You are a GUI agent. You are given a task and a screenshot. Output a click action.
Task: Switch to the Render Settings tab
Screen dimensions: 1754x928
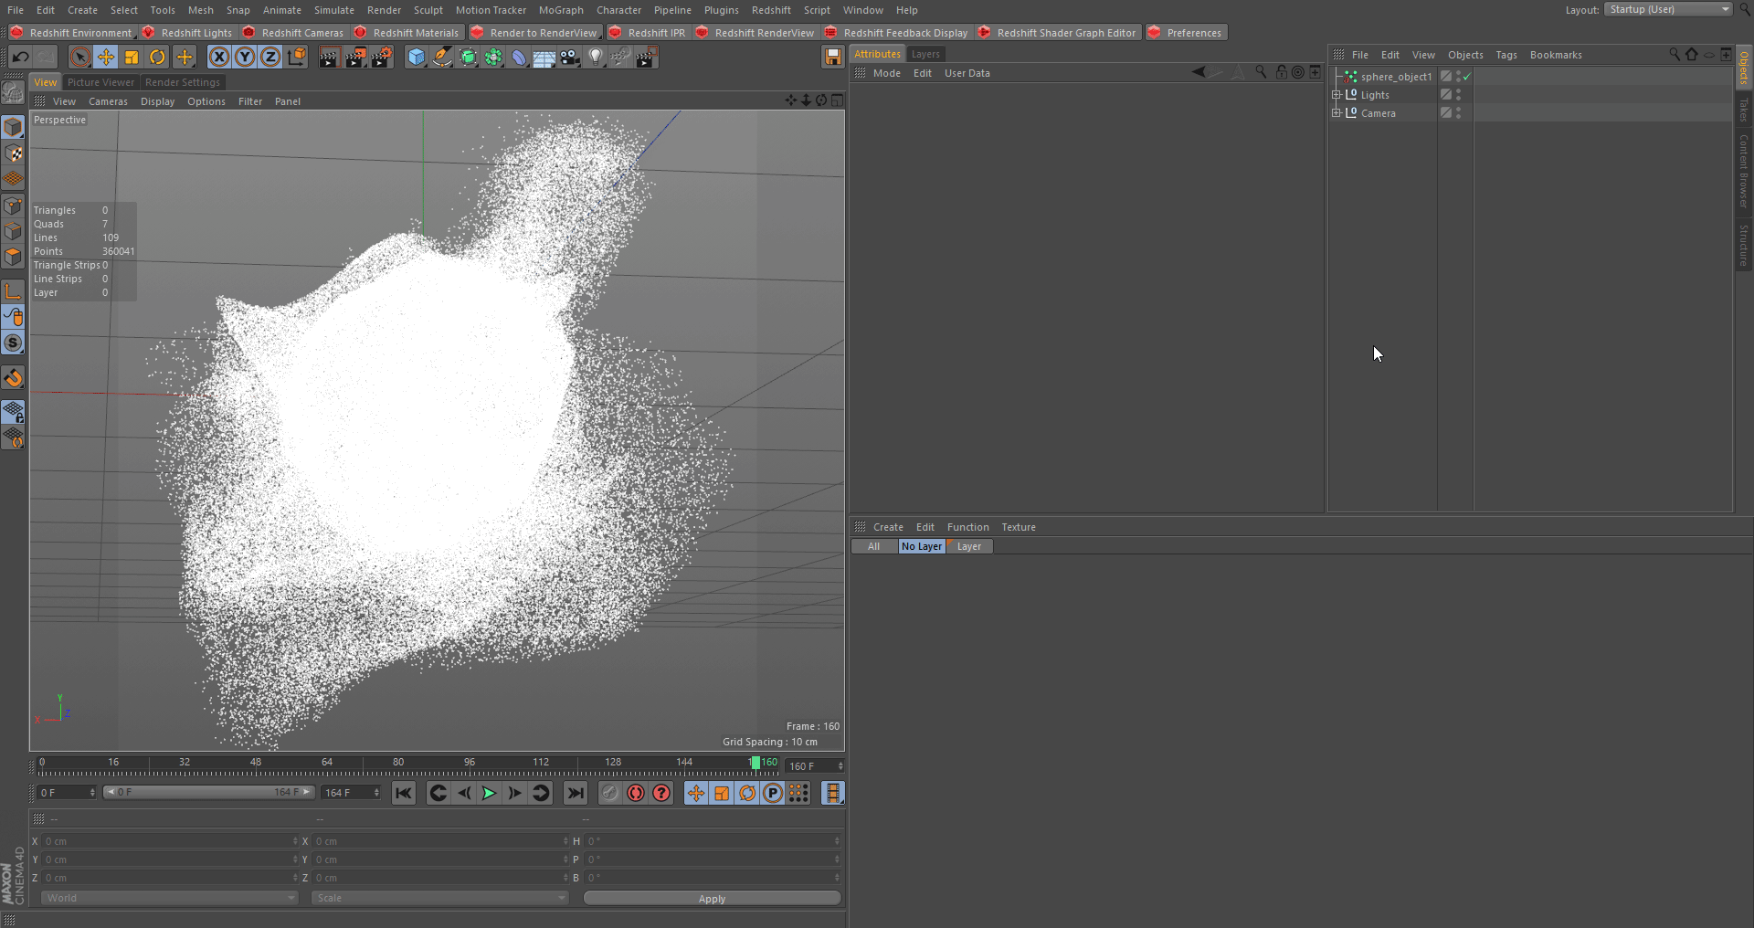click(182, 82)
